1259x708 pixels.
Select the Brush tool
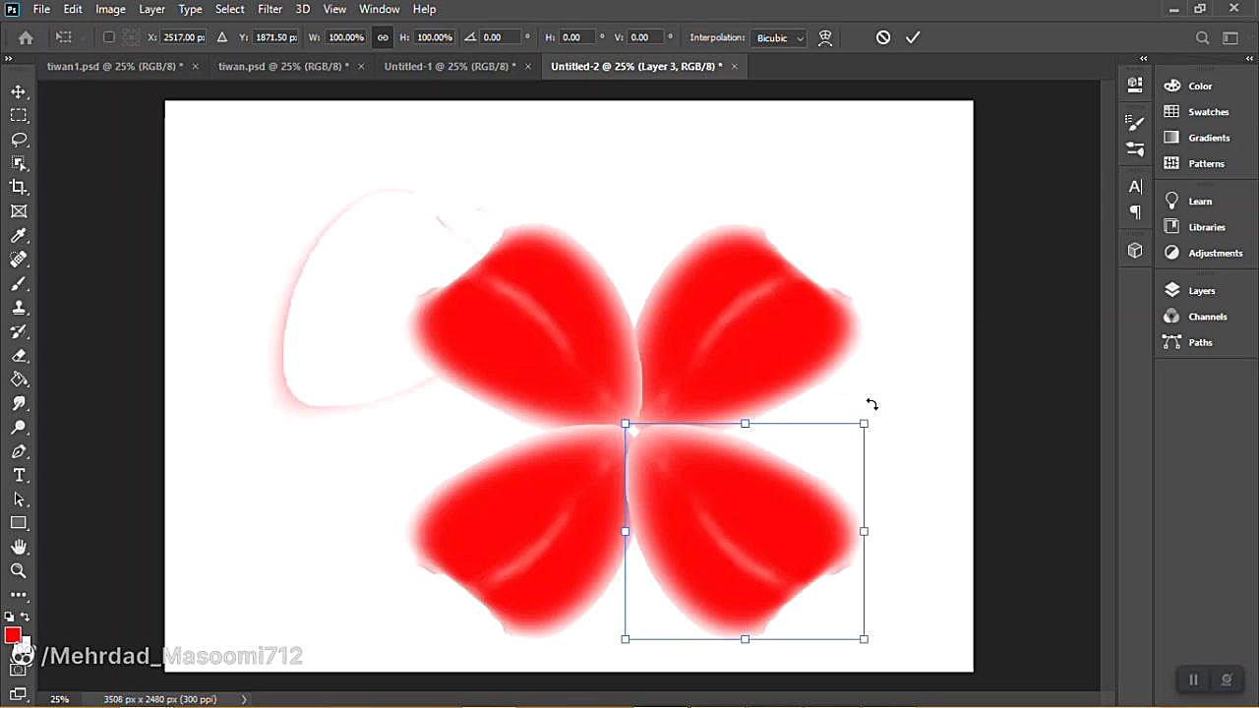pyautogui.click(x=19, y=284)
